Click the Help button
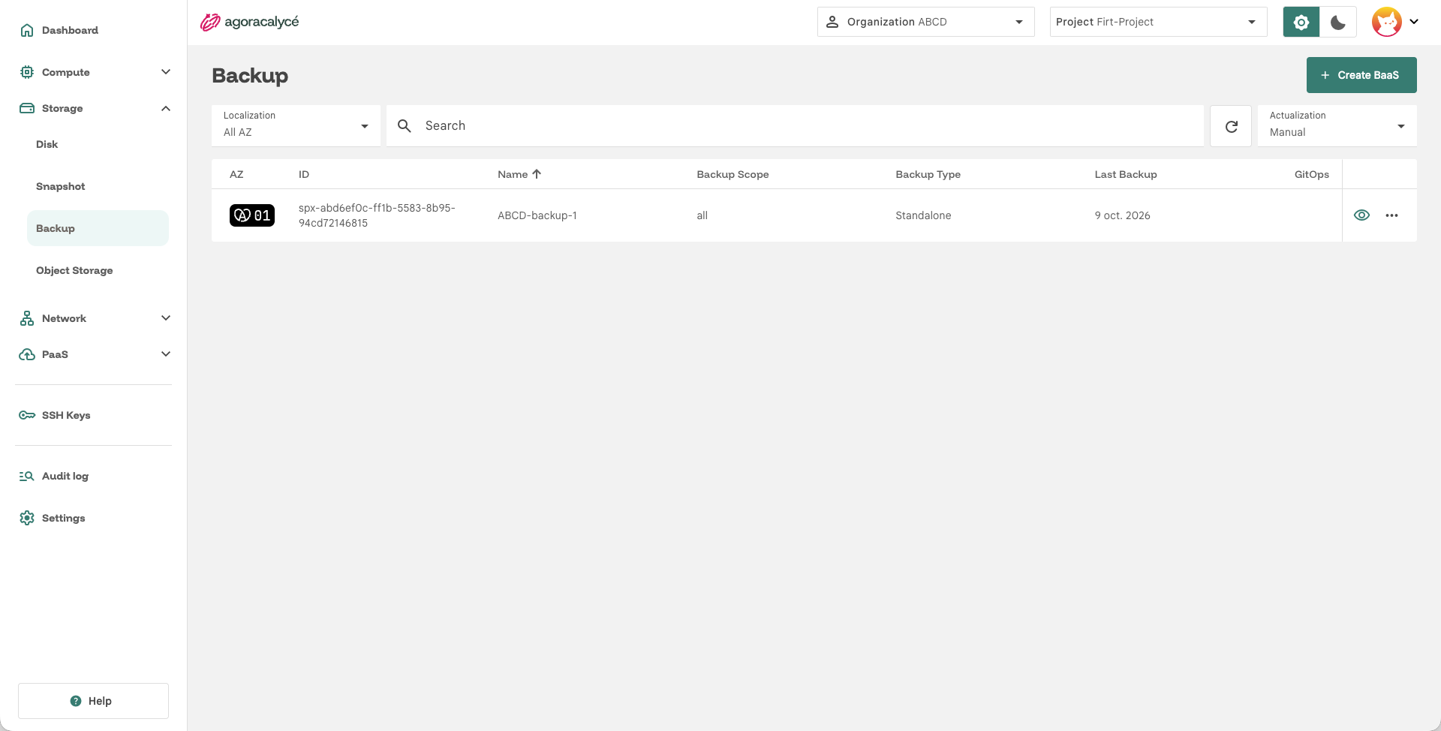The image size is (1441, 731). click(x=93, y=701)
